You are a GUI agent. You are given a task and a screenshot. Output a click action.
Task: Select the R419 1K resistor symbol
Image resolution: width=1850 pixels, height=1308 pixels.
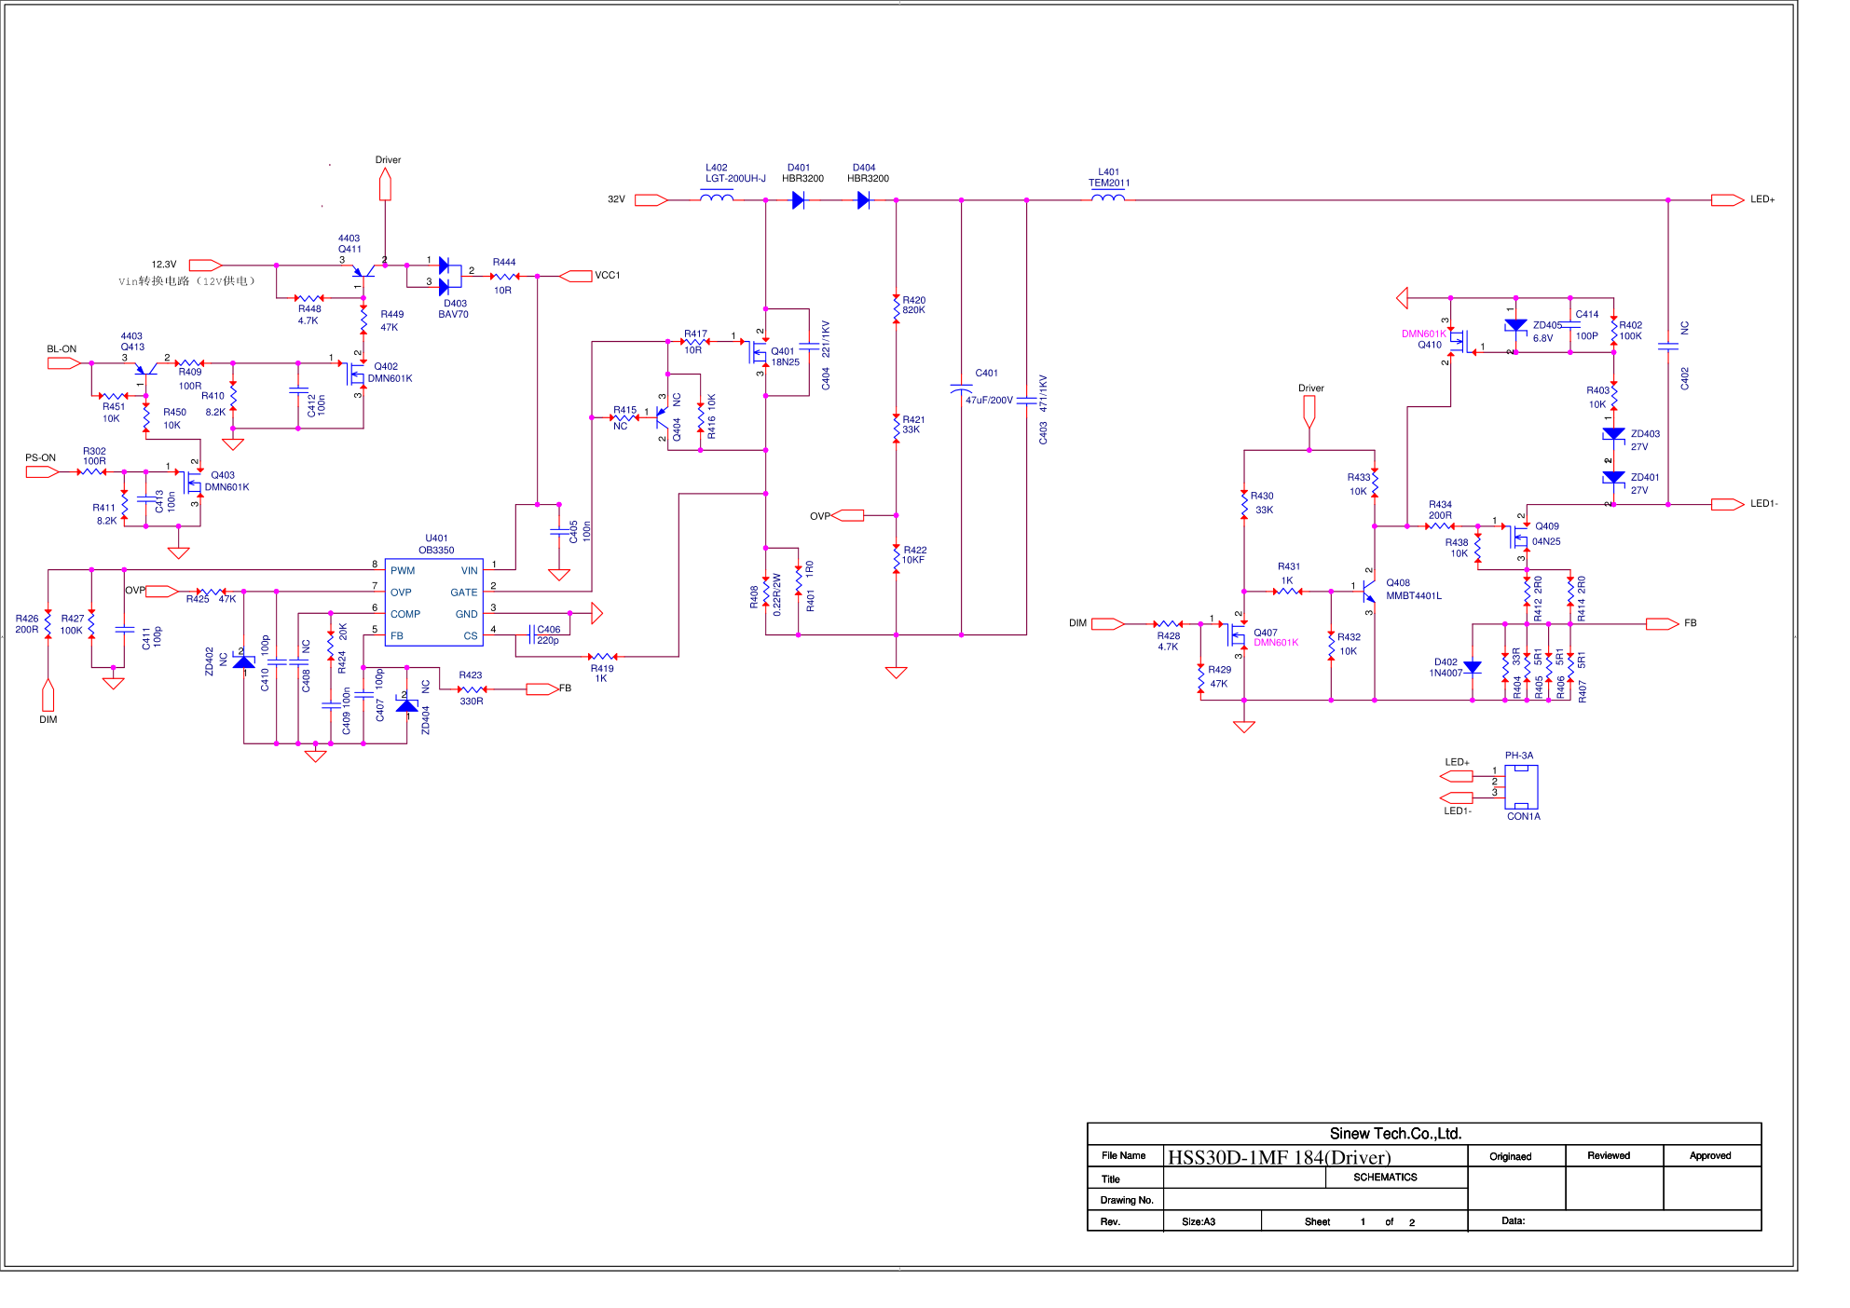(x=602, y=657)
